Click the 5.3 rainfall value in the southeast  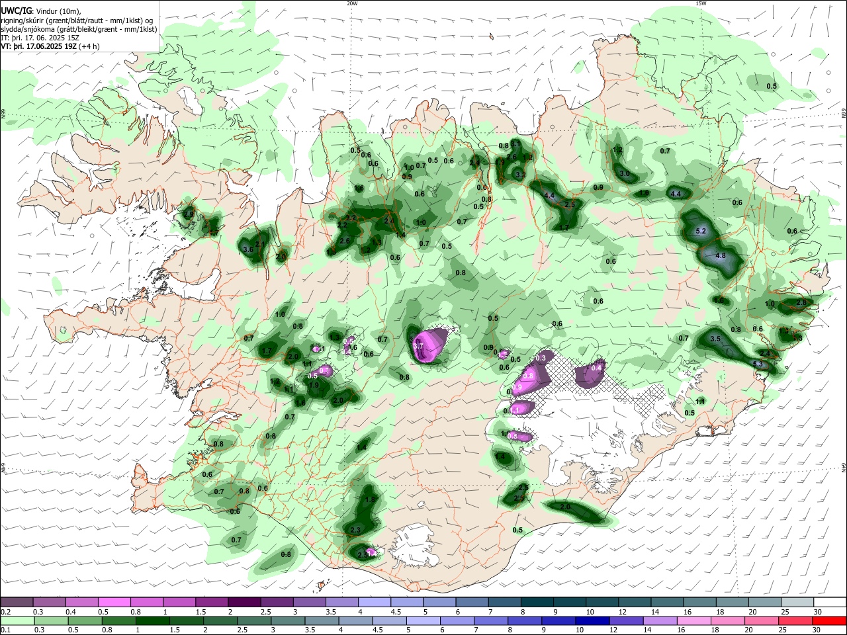click(x=758, y=364)
